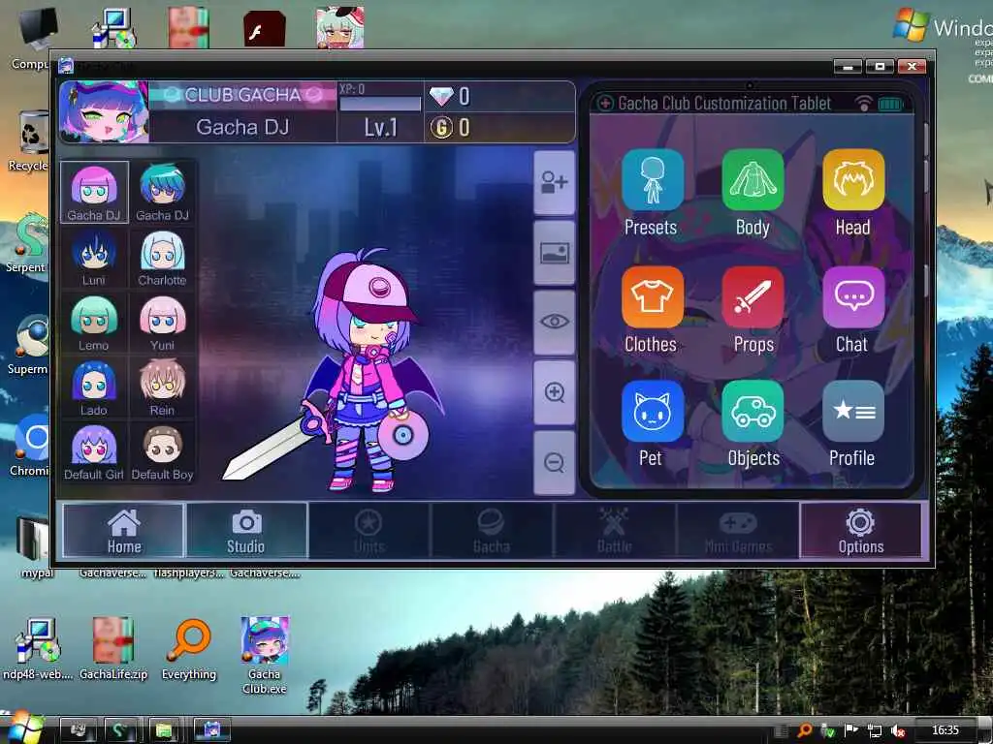Click the change background image button
This screenshot has width=993, height=744.
tap(554, 253)
